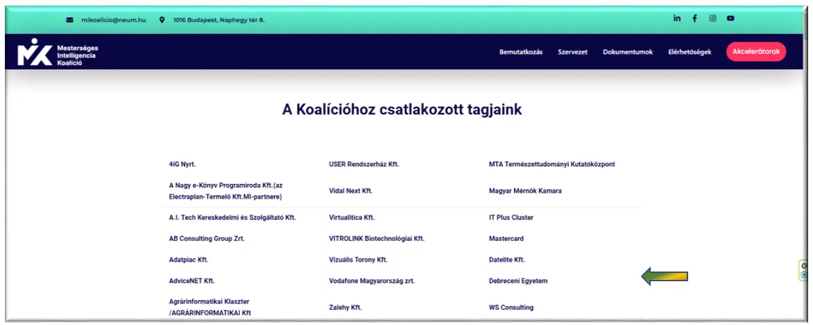Click the envelope email icon
813x325 pixels.
[x=69, y=20]
